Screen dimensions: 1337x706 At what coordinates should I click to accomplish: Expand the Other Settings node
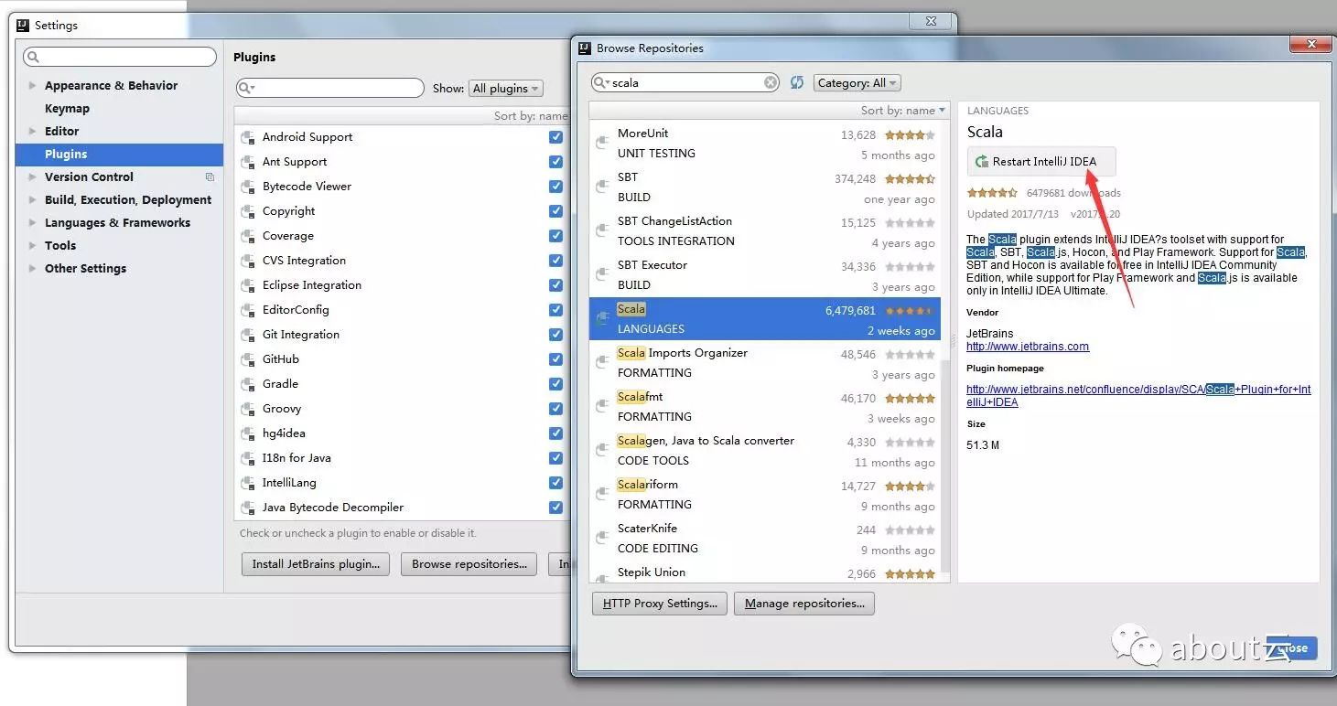[x=33, y=268]
